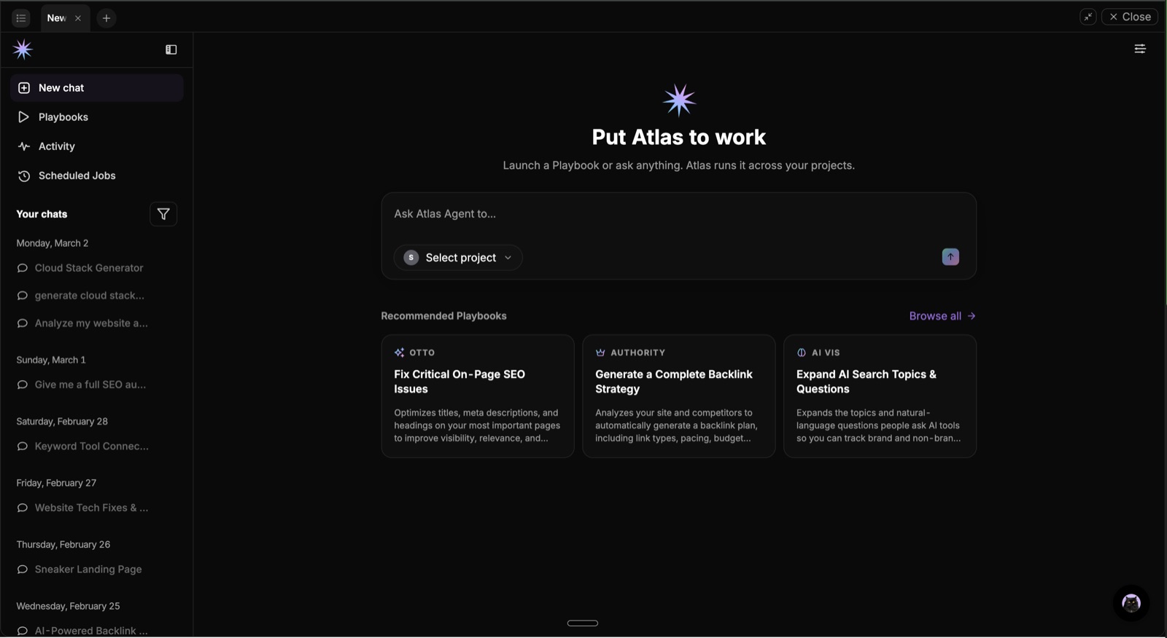Screen dimensions: 1167x638
Task: Open Sneaker Landing Page chat
Action: (x=89, y=570)
